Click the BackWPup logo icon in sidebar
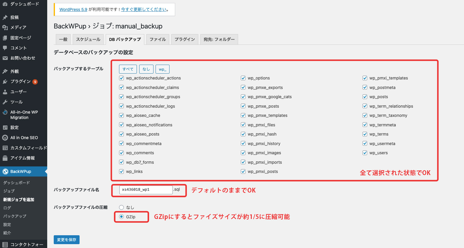 pos(5,171)
